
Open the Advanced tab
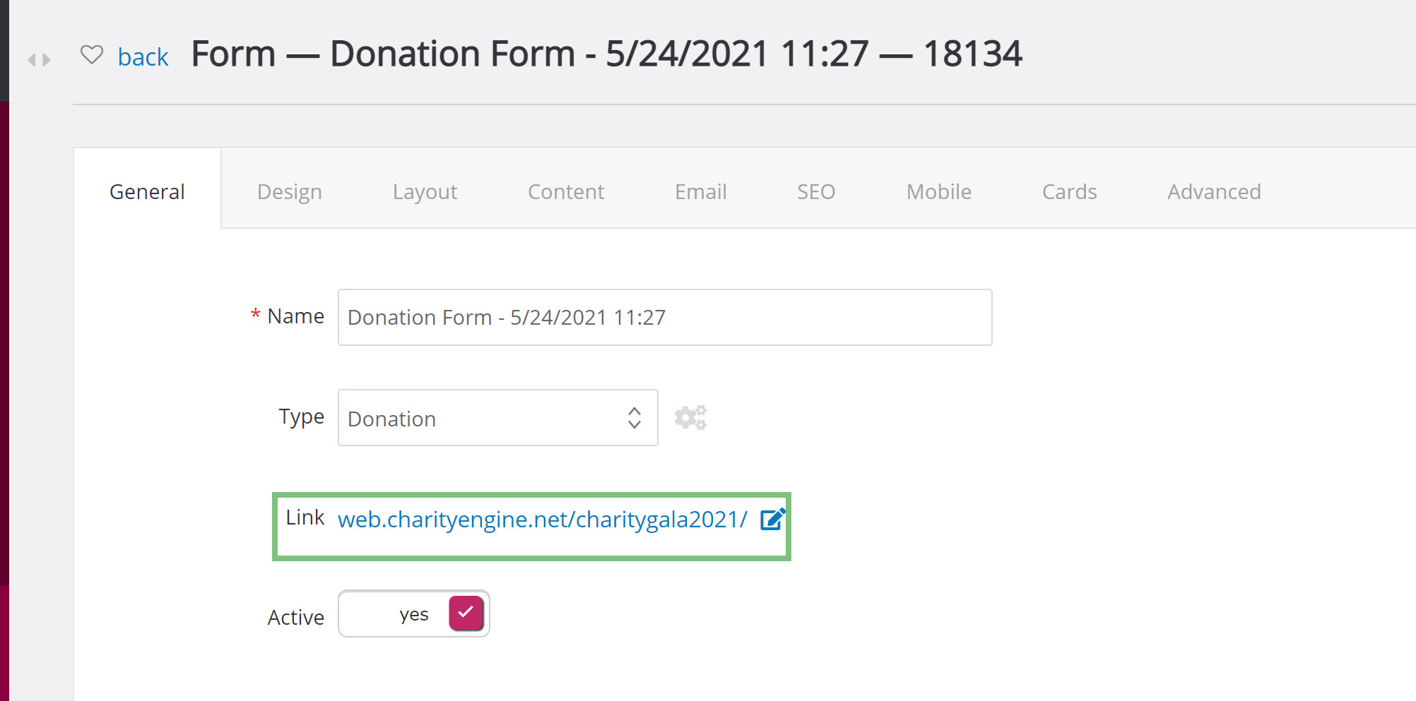pyautogui.click(x=1214, y=192)
